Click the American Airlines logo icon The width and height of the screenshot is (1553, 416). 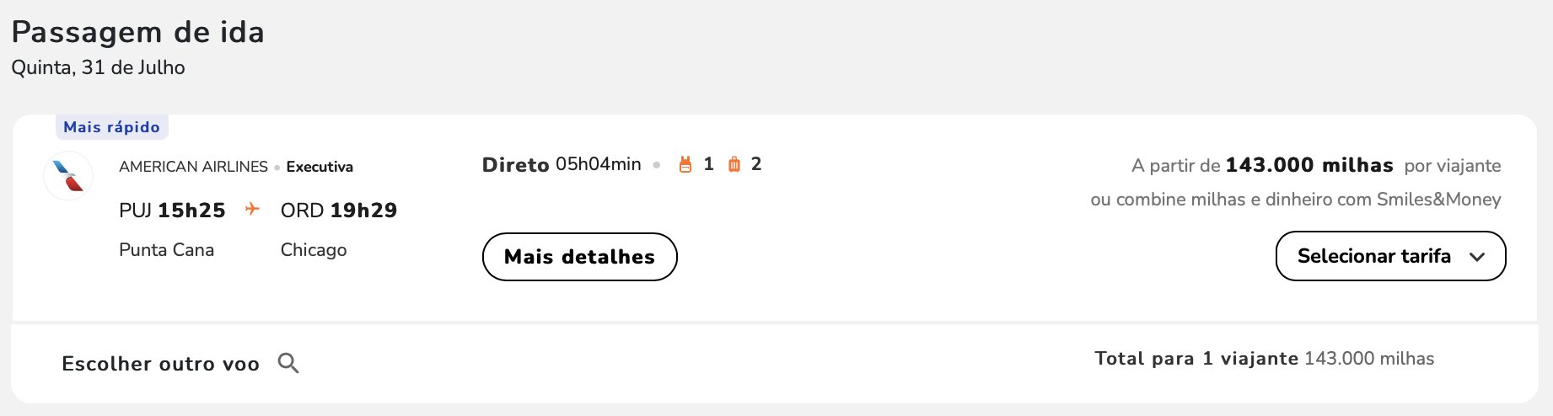(x=68, y=176)
